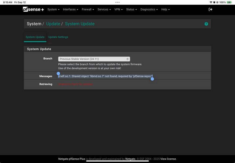Click the System Update panel heading
Viewport: 235px width, 163px height.
click(39, 49)
